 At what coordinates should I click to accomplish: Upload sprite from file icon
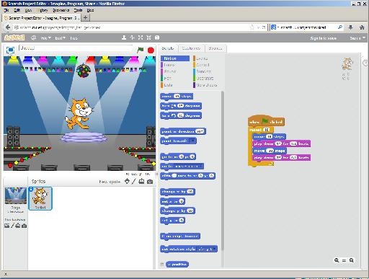(x=141, y=181)
